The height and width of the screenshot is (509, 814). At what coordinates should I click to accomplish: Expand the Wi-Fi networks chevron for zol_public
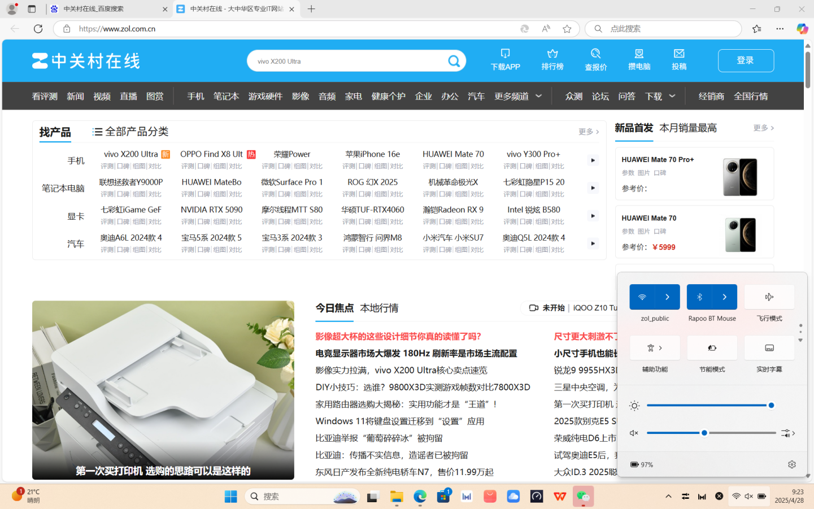[x=668, y=297]
